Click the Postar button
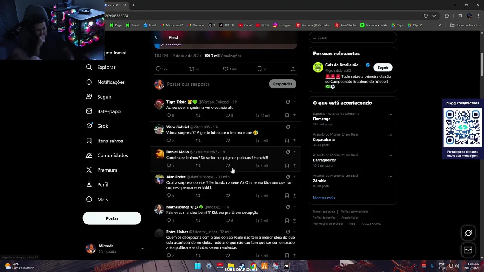This screenshot has width=484, height=272. coord(112,218)
